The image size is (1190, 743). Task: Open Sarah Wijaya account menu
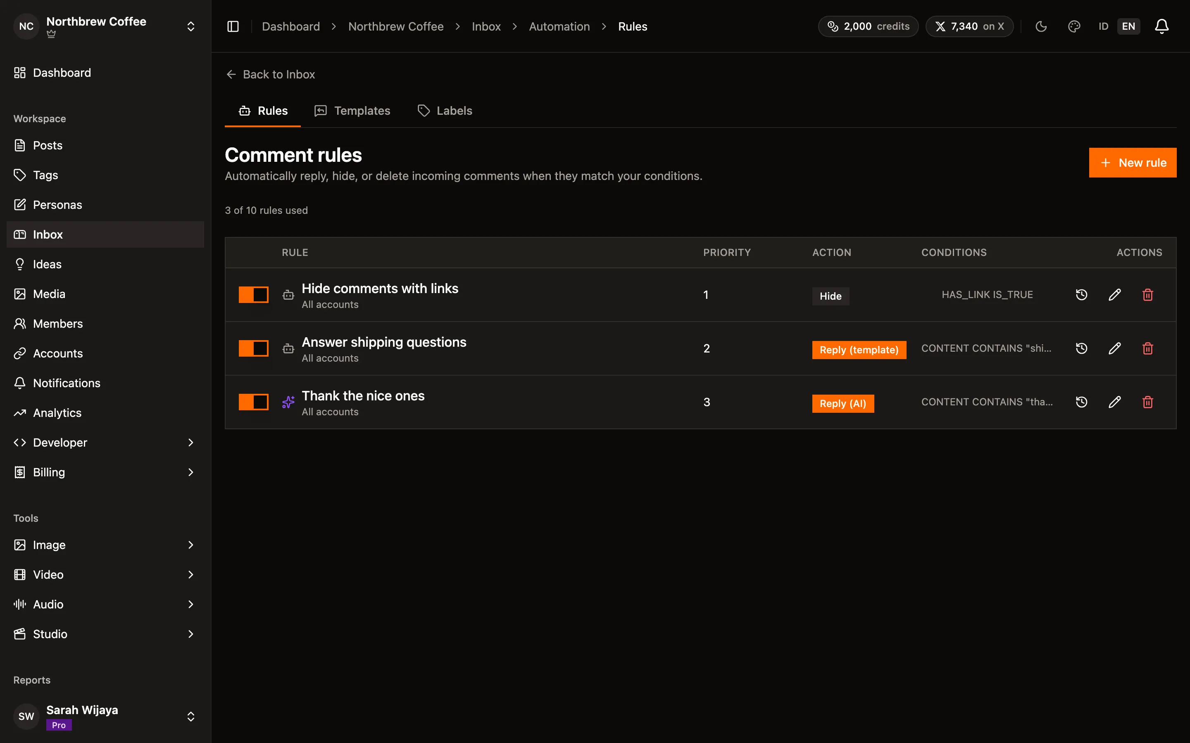click(105, 717)
